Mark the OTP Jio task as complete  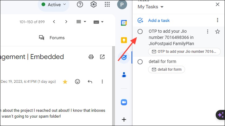click(140, 31)
